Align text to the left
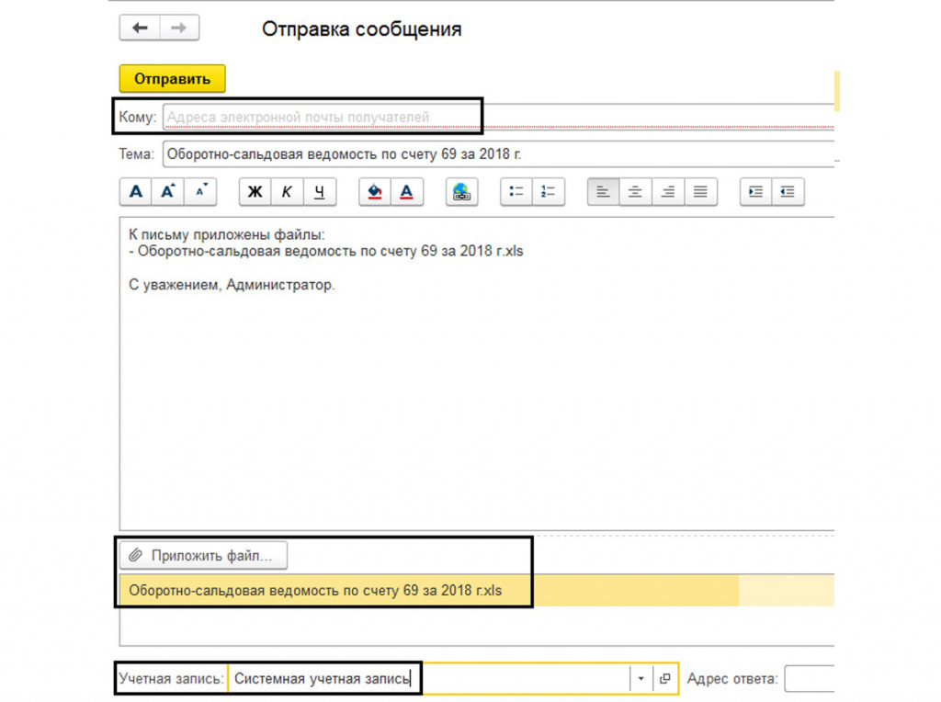Screen dimensions: 941x702 click(603, 192)
